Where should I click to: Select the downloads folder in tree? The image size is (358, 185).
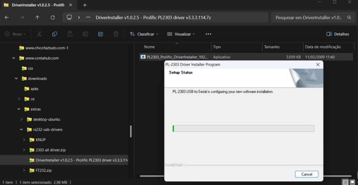pos(38,79)
